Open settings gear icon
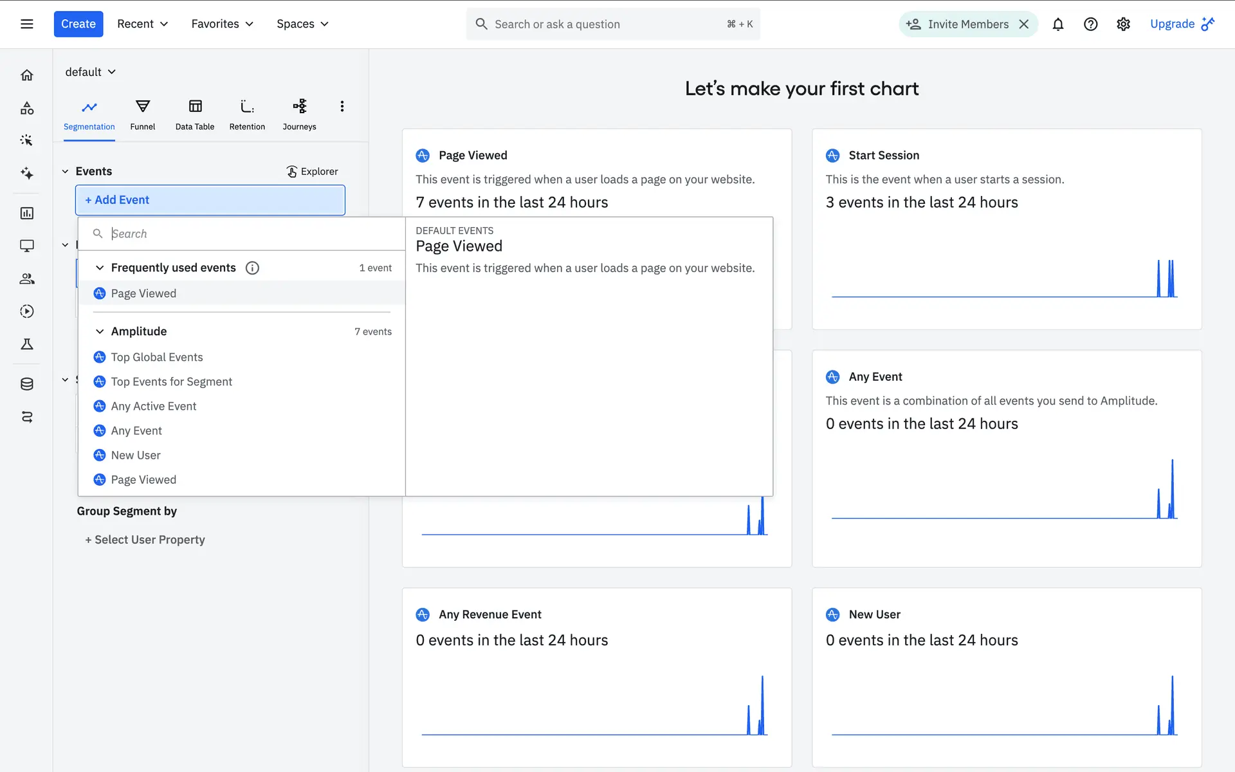The height and width of the screenshot is (772, 1235). point(1123,24)
